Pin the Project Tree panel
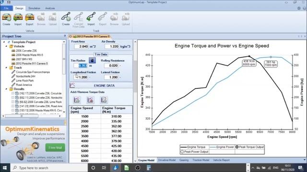Screen dimensions: 307x172 65,36
